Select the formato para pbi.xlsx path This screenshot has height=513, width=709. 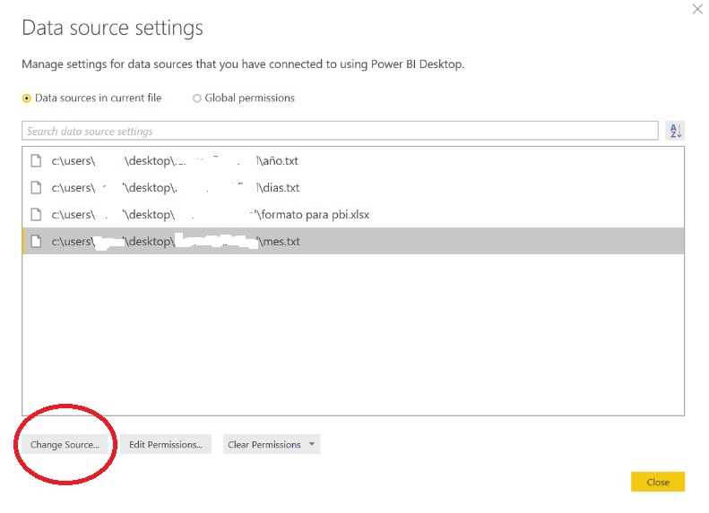coord(353,215)
